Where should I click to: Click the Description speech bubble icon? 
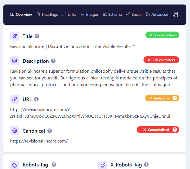pyautogui.click(x=15, y=61)
